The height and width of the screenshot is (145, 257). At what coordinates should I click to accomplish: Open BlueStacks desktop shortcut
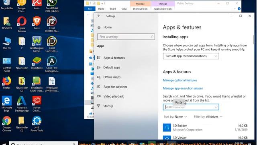[37, 63]
